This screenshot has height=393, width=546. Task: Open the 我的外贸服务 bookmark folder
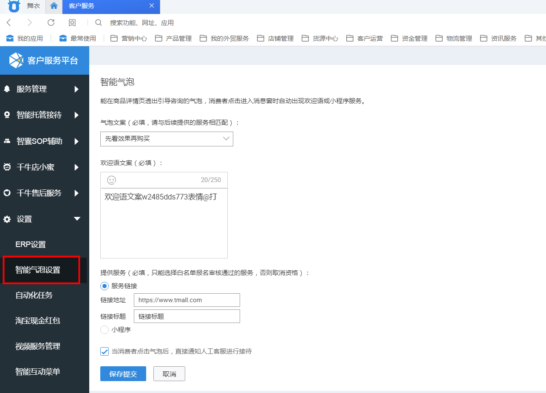(x=224, y=38)
